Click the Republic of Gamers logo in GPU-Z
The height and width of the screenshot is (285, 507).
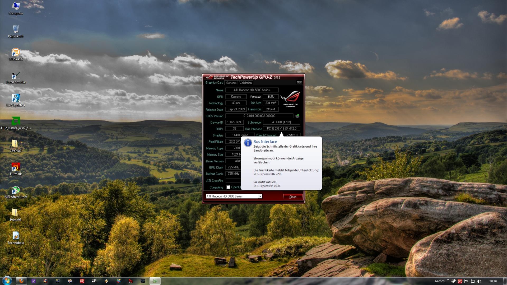pyautogui.click(x=290, y=99)
